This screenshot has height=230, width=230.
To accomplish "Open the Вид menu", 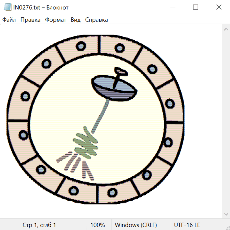I will (x=76, y=20).
